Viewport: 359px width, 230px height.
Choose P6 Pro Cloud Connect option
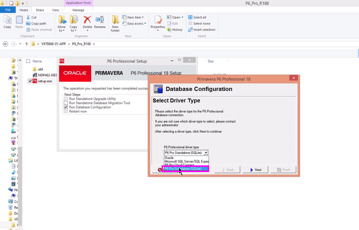point(186,165)
